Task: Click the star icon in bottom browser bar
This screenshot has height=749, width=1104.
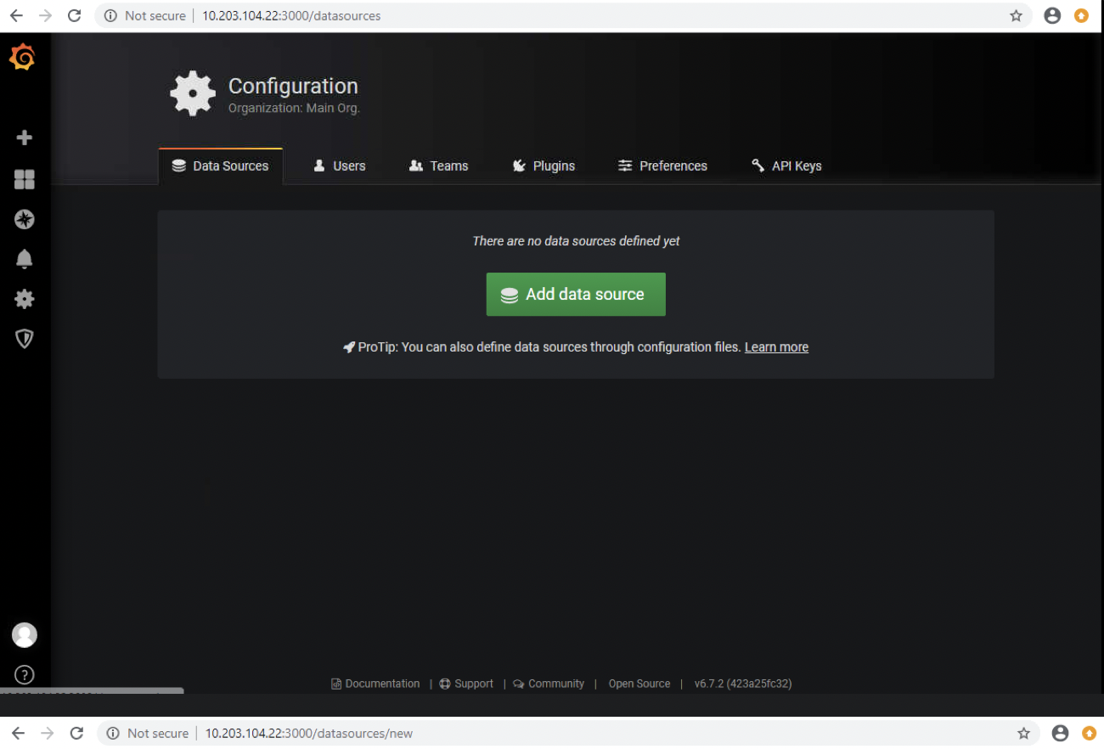Action: pyautogui.click(x=1024, y=733)
